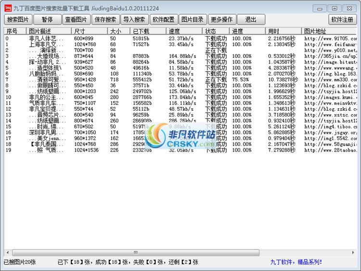Click the horizontal scrollbar thumb
The image size is (361, 271).
[x=136, y=253]
